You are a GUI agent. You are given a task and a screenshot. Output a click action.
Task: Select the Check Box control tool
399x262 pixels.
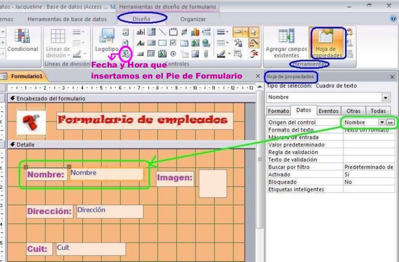(173, 43)
